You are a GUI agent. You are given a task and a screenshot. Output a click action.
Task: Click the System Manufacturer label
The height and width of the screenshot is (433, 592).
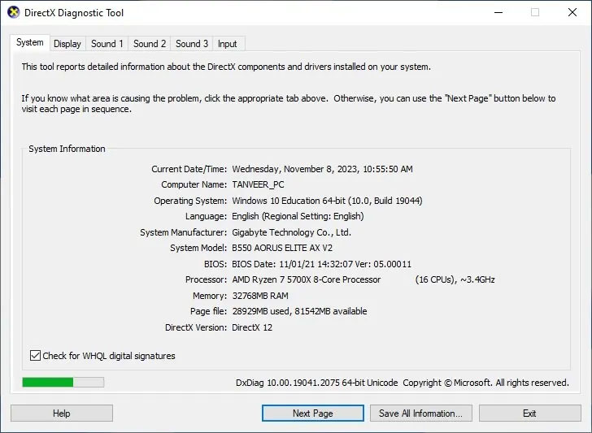pos(184,232)
